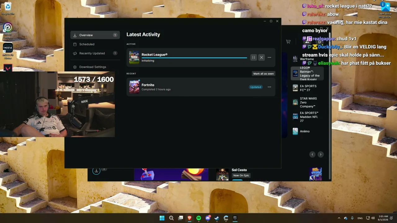
Task: Show hidden system tray icons
Action: (x=339, y=218)
